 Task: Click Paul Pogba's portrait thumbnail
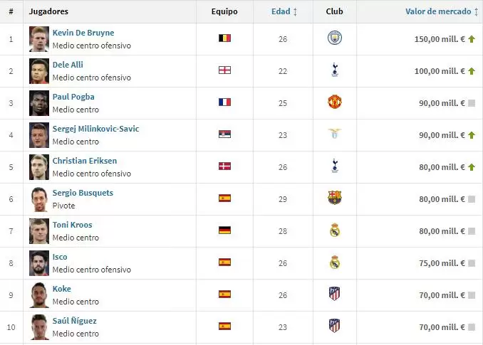click(x=39, y=102)
